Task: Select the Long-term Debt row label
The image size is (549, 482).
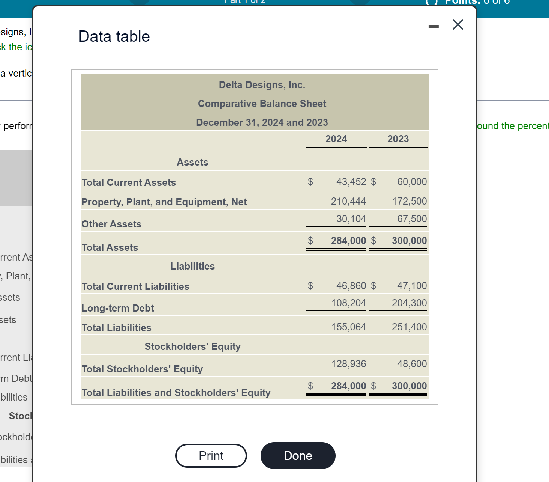Action: [117, 308]
